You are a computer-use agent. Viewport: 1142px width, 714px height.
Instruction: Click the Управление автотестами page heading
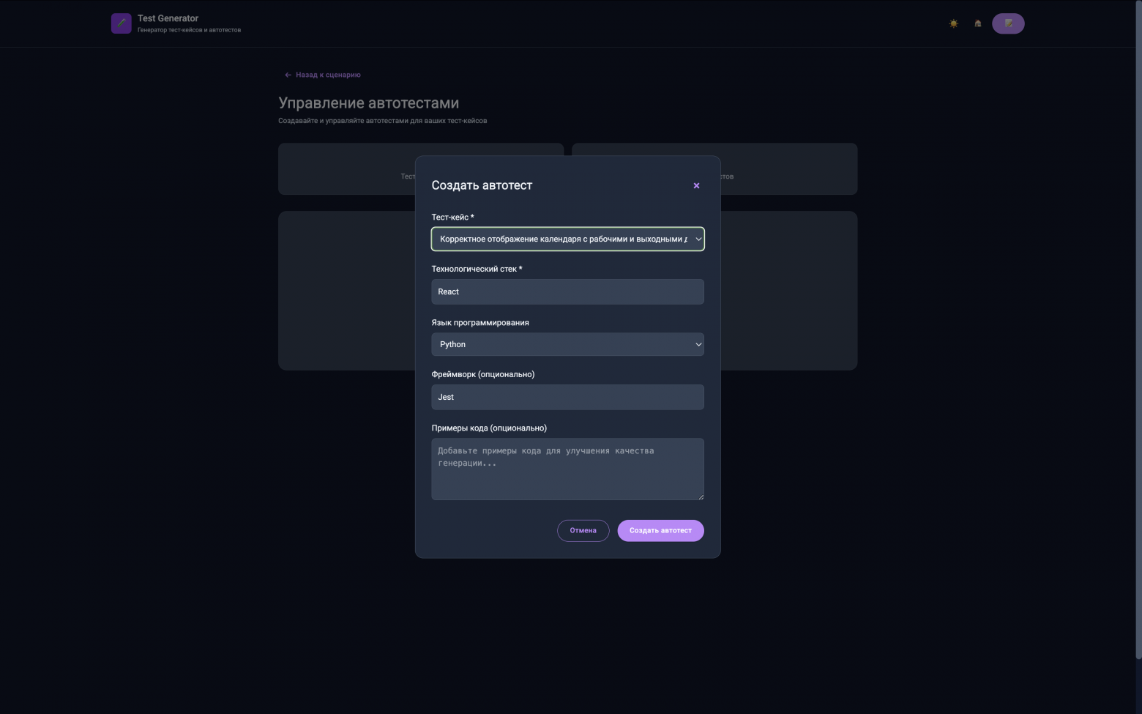[368, 103]
